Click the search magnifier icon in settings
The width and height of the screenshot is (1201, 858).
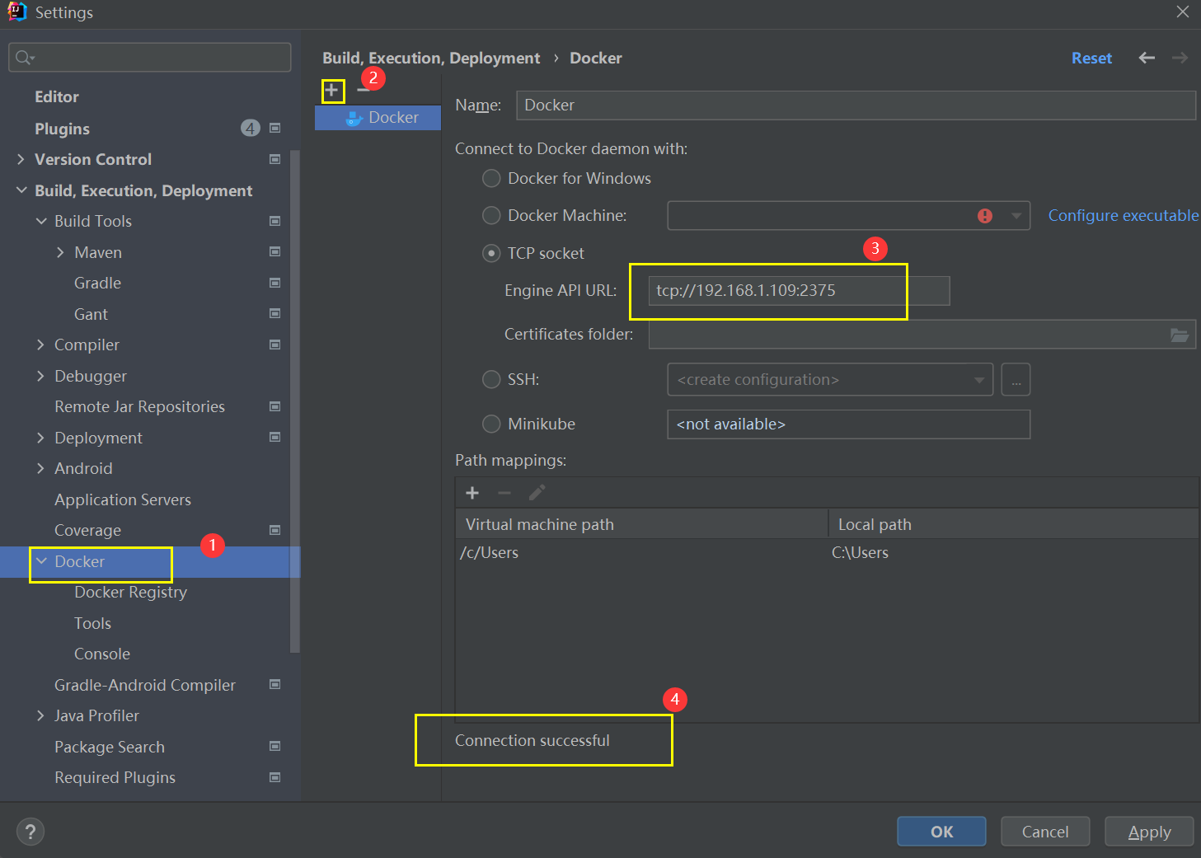pos(25,57)
